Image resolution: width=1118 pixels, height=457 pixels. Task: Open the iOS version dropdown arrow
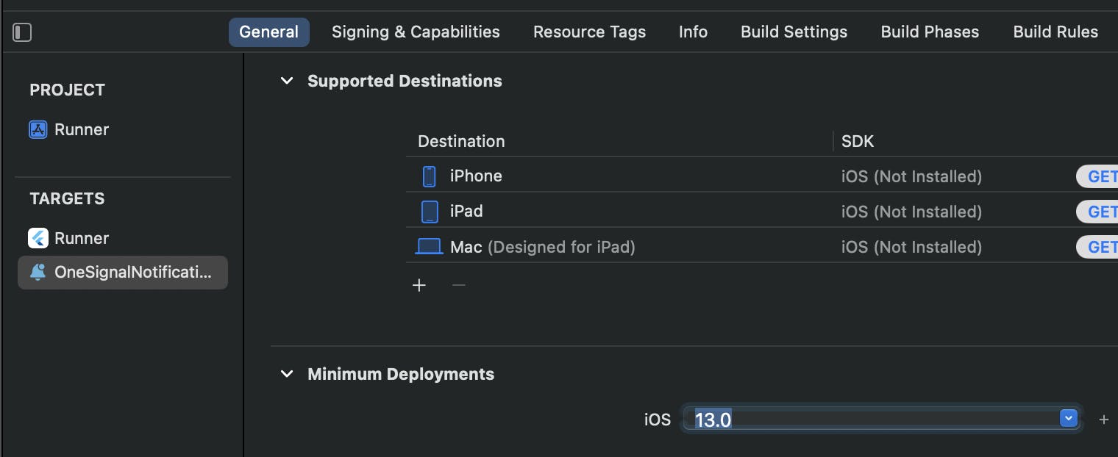tap(1068, 419)
